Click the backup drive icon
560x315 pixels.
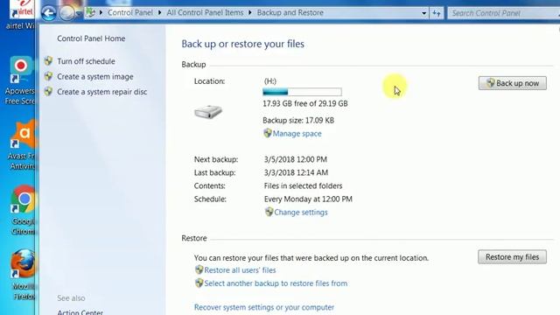(x=208, y=112)
